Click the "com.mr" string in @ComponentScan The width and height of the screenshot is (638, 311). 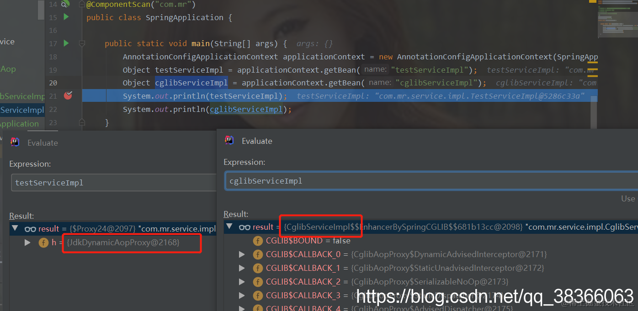click(173, 5)
